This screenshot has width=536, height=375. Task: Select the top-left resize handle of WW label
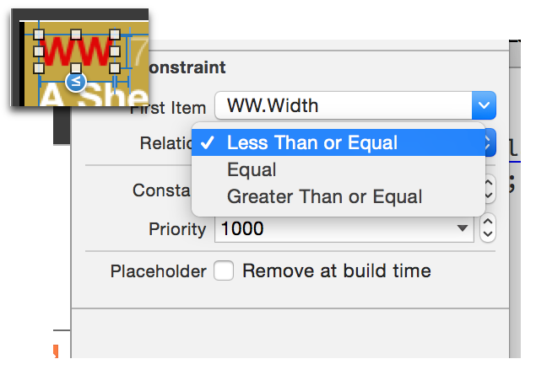39,34
